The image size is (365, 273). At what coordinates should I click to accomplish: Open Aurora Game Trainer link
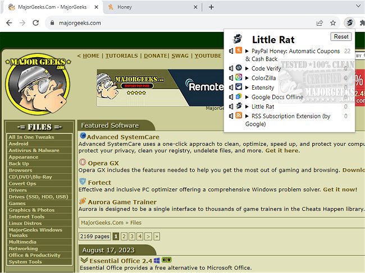[x=122, y=202]
